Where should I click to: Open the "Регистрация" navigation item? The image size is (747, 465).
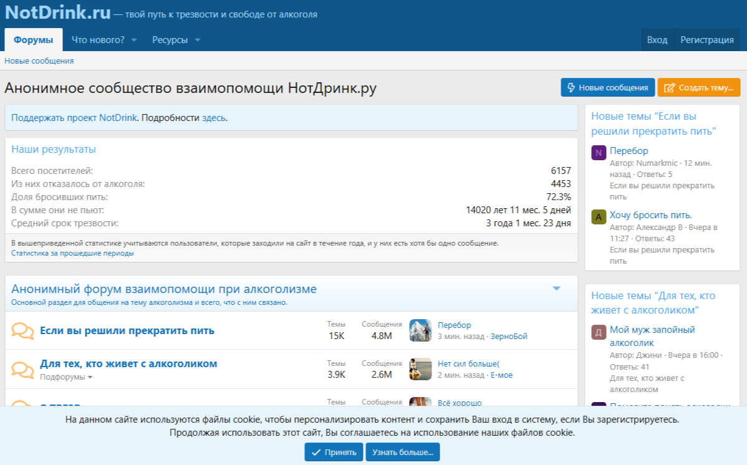pos(706,40)
